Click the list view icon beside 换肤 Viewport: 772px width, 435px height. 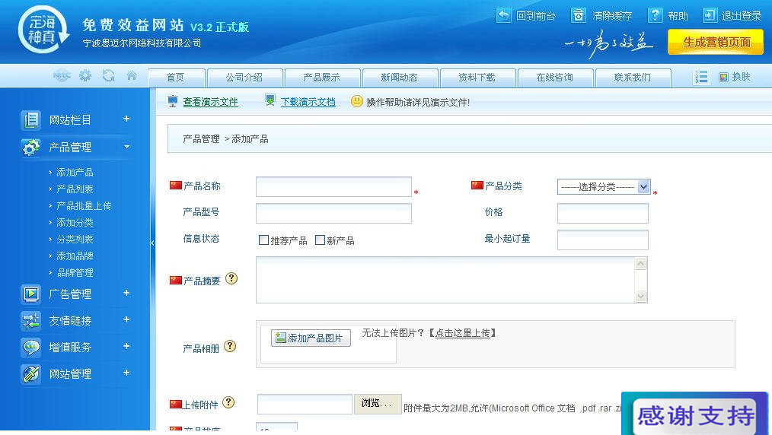pyautogui.click(x=702, y=77)
